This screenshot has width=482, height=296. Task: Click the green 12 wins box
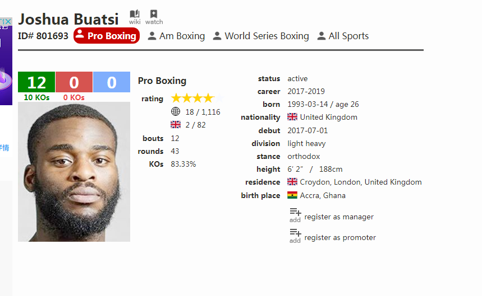[x=36, y=82]
